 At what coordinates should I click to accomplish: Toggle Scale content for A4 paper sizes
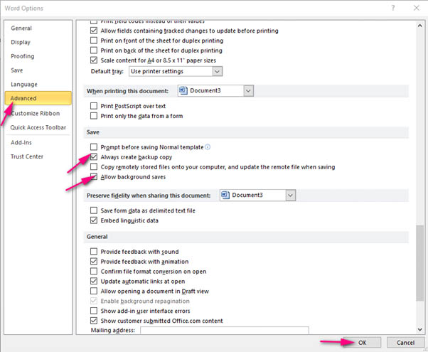click(94, 60)
